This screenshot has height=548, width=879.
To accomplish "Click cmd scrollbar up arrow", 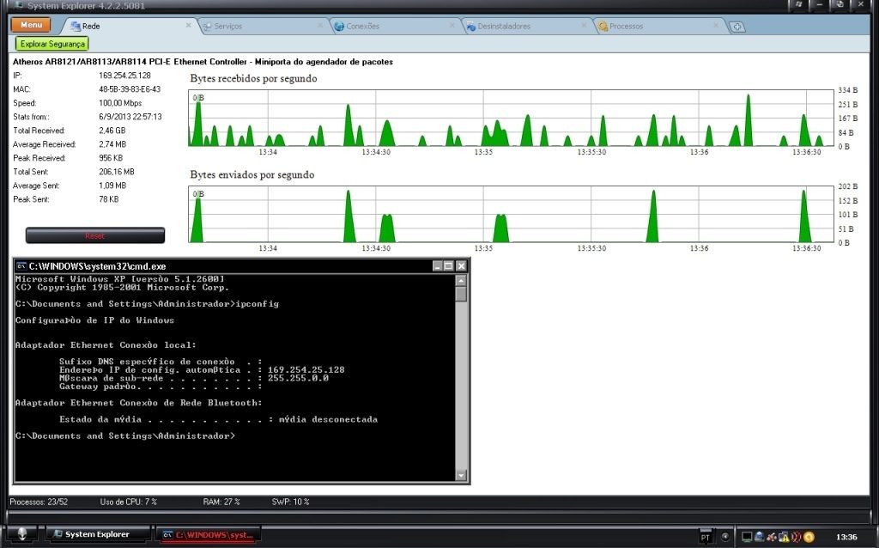I will (x=461, y=281).
